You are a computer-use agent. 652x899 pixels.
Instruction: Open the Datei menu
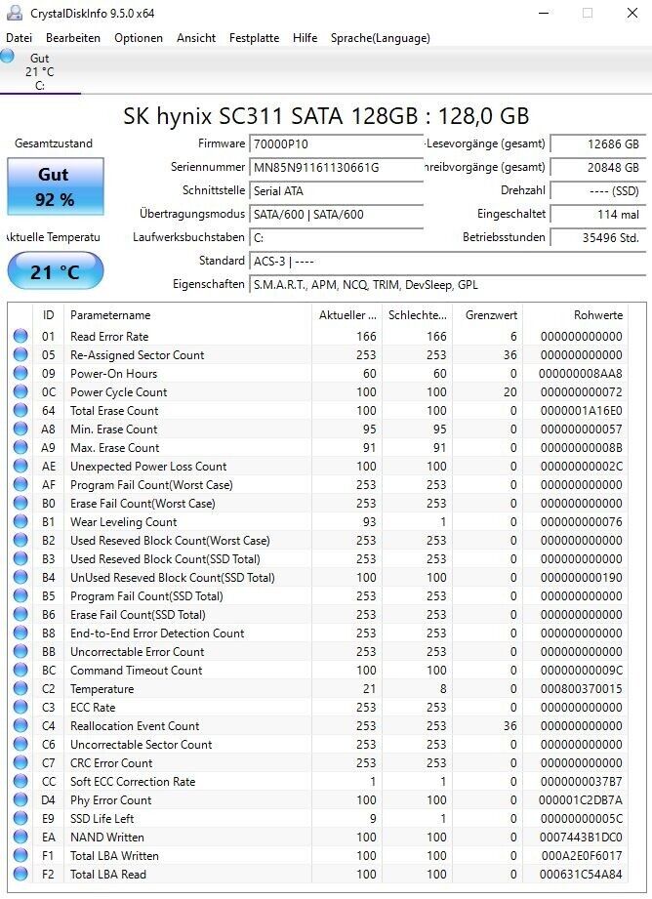tap(19, 38)
